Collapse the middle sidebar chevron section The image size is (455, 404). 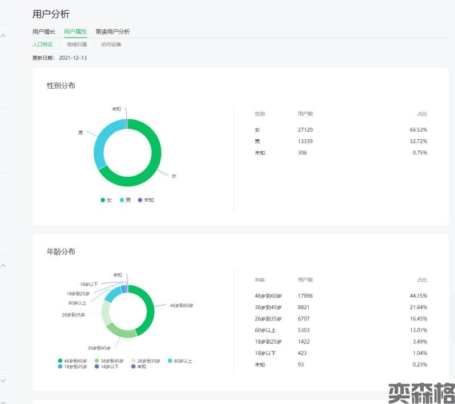3,265
